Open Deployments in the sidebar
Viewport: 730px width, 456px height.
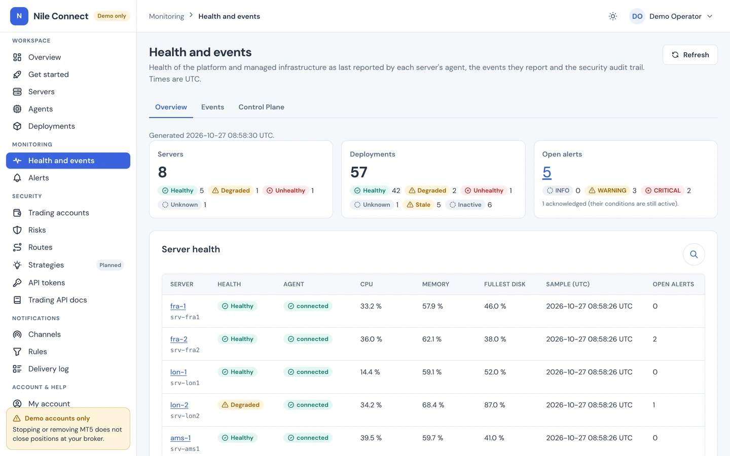coord(68,126)
